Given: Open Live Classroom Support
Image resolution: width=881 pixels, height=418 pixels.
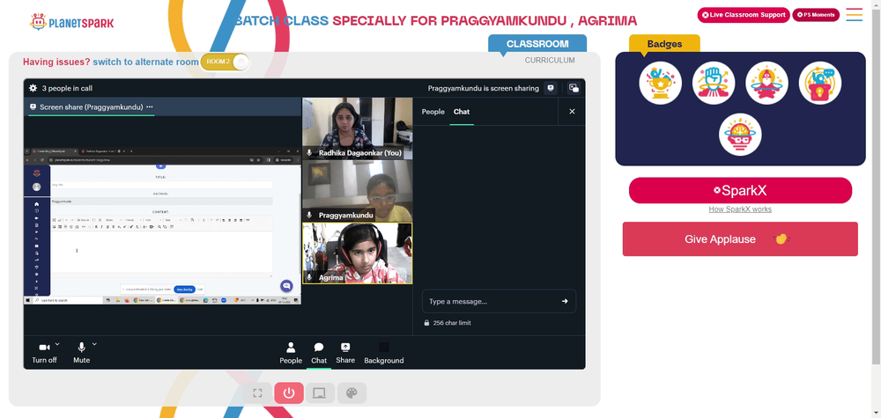Looking at the screenshot, I should tap(744, 15).
